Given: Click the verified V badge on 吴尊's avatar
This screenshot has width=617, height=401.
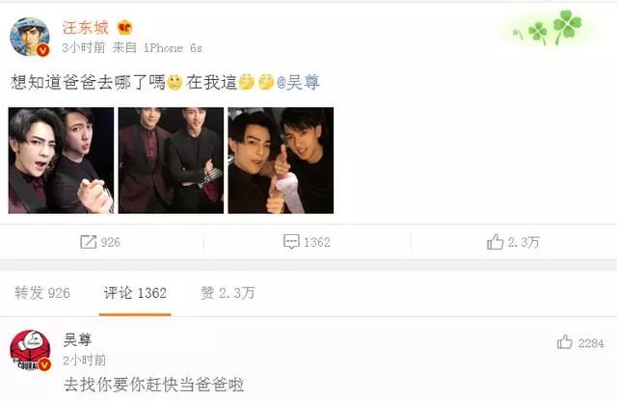Looking at the screenshot, I should pos(44,364).
